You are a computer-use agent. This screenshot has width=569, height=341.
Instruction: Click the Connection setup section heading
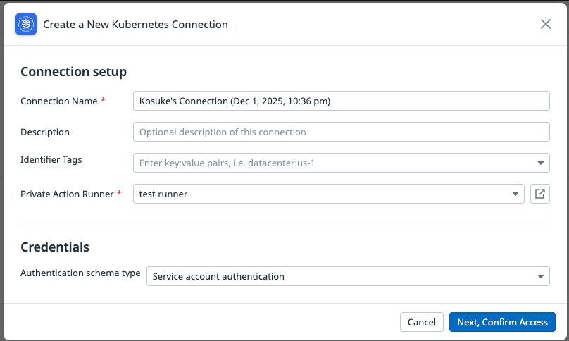point(73,71)
